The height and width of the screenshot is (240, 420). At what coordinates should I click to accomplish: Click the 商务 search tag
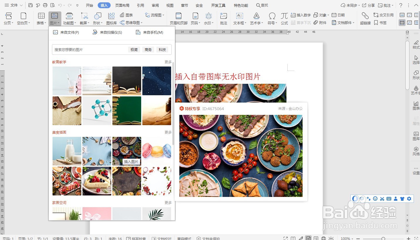(x=148, y=50)
